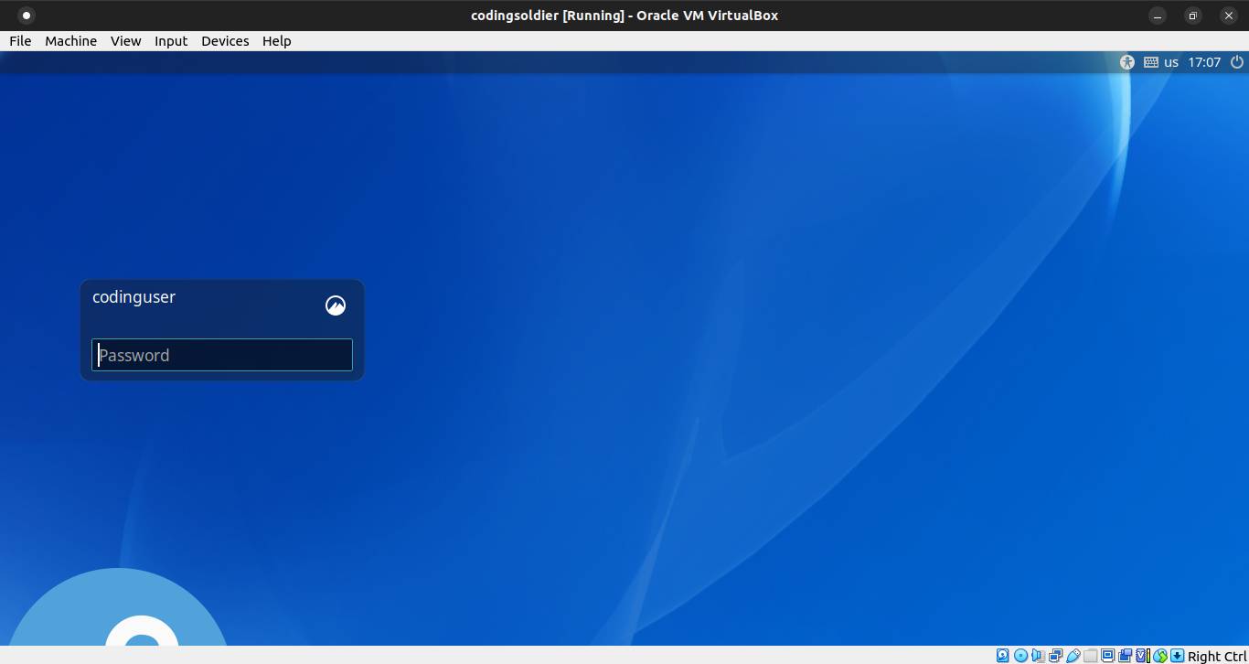Open the Devices menu

[225, 41]
